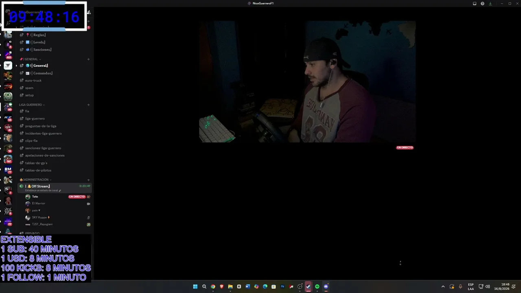
Task: Select user TJST_Rayogiani in voice channel
Action: tap(58, 224)
